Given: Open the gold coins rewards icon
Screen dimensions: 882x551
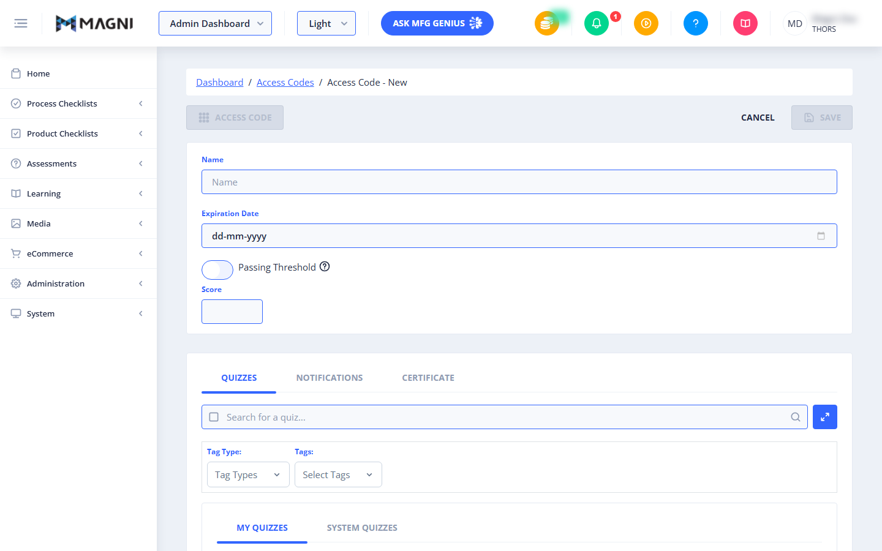Looking at the screenshot, I should tap(547, 23).
